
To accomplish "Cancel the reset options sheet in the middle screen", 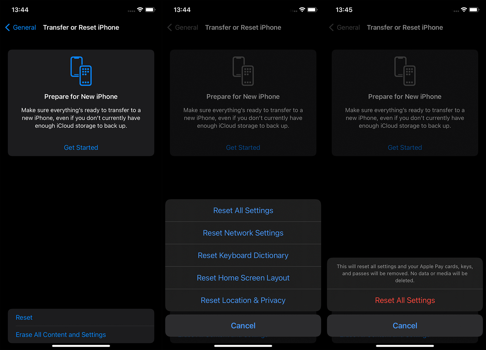I will [x=243, y=326].
